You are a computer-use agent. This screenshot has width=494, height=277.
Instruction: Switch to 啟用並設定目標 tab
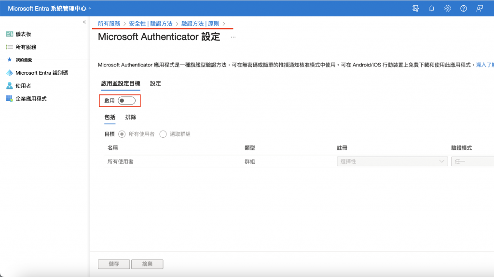121,83
